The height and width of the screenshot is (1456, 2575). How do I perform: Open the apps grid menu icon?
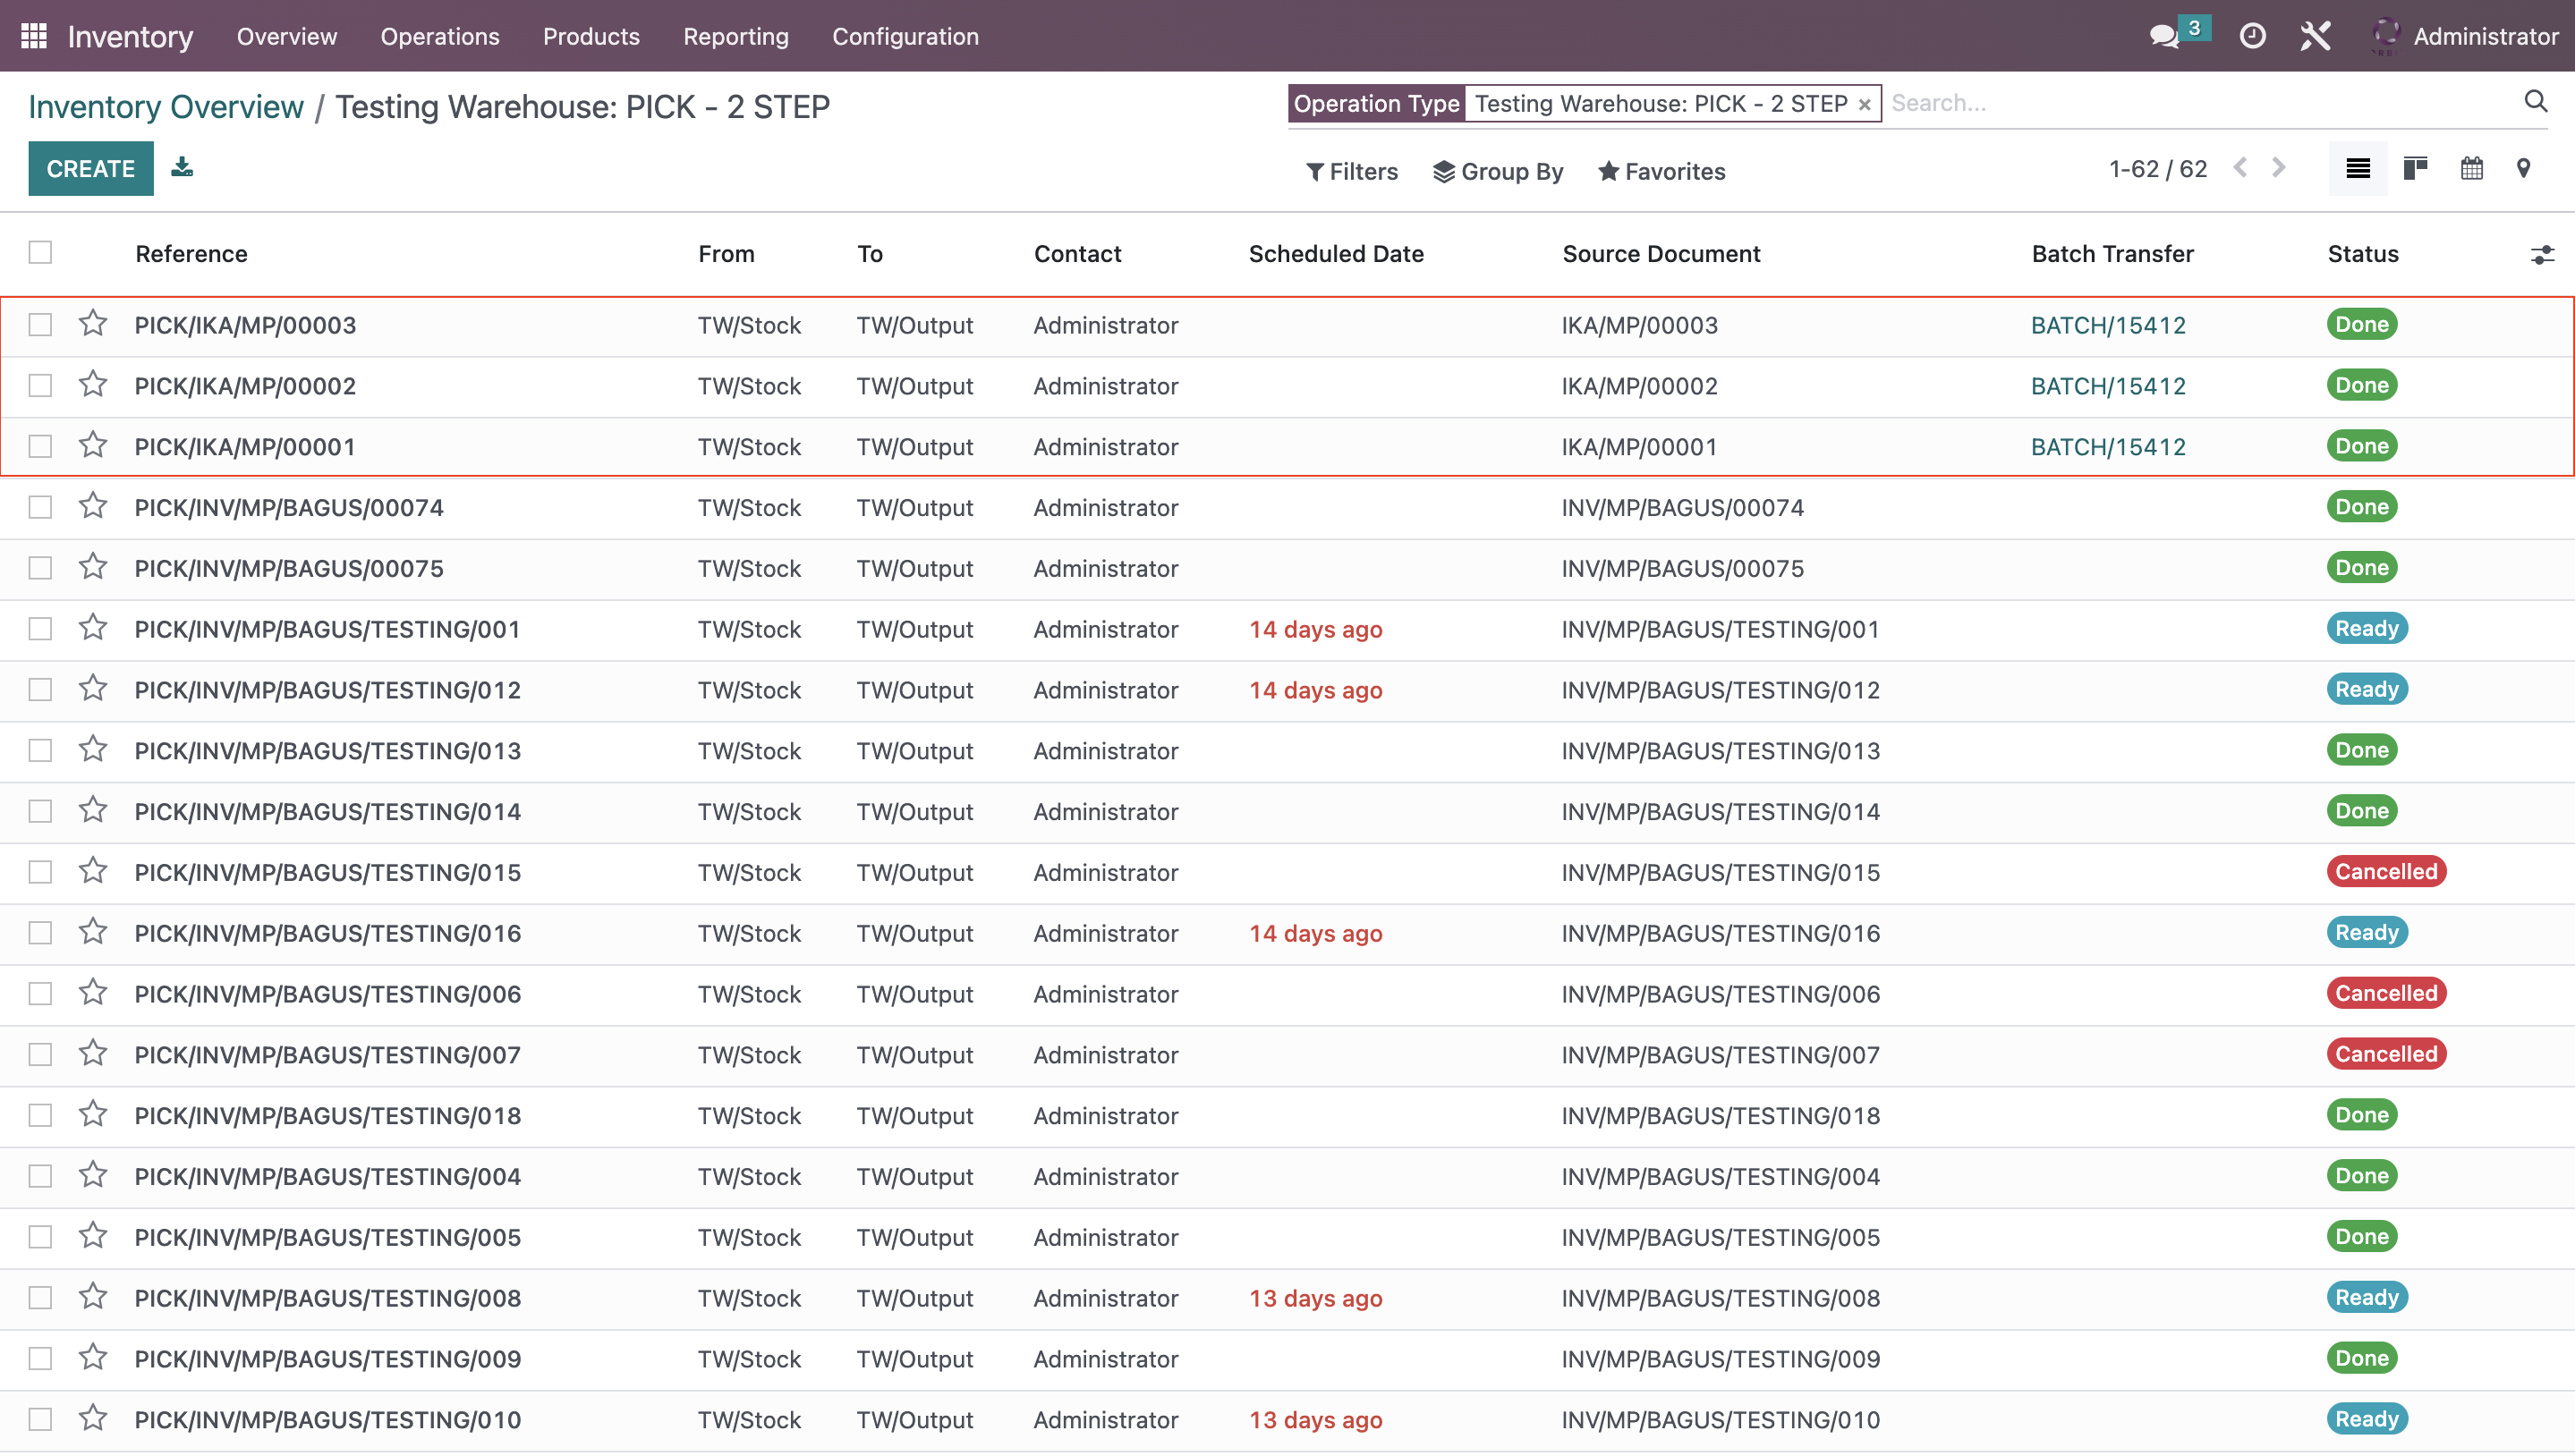34,36
